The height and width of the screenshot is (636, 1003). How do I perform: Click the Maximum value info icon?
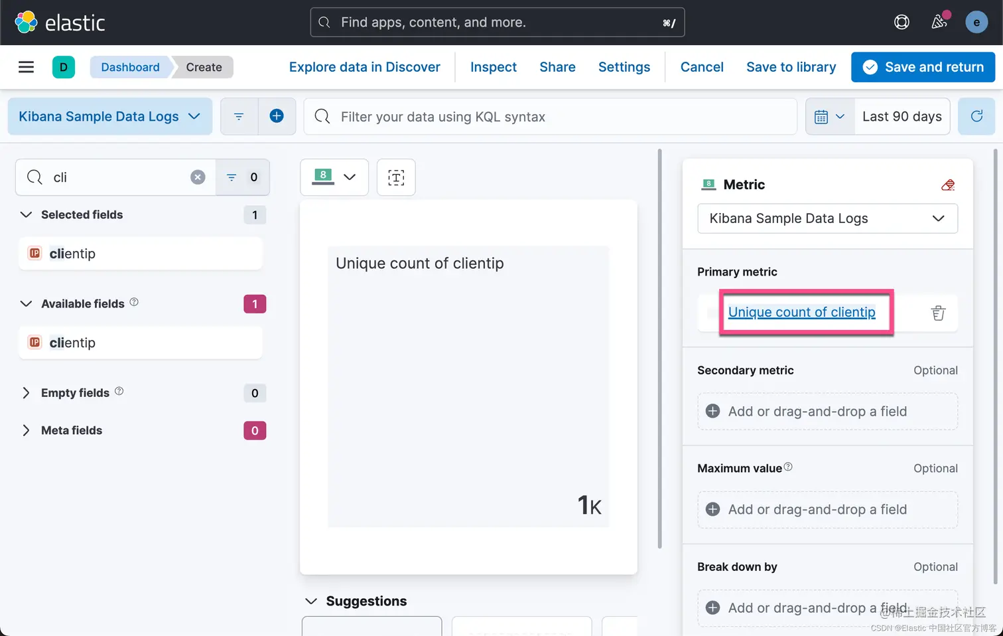788,467
